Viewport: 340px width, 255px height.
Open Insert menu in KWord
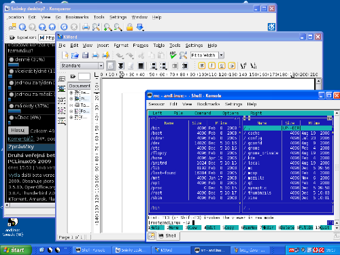[x=103, y=46]
